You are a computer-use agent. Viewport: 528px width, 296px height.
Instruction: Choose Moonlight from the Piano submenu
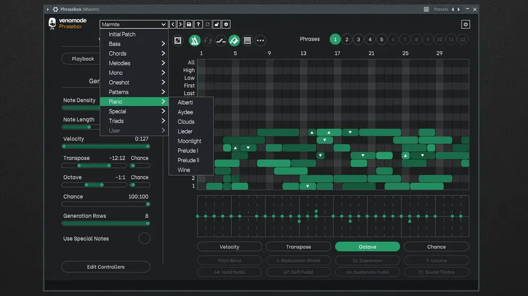click(189, 141)
